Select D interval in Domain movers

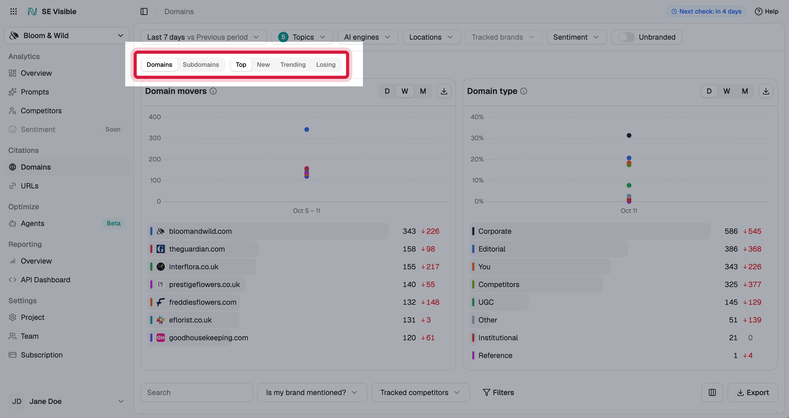(x=387, y=91)
